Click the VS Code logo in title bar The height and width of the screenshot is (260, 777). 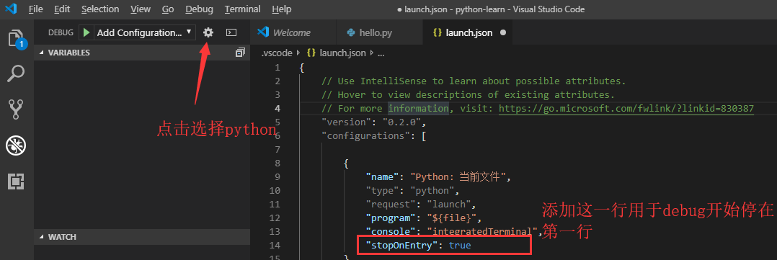coord(12,9)
